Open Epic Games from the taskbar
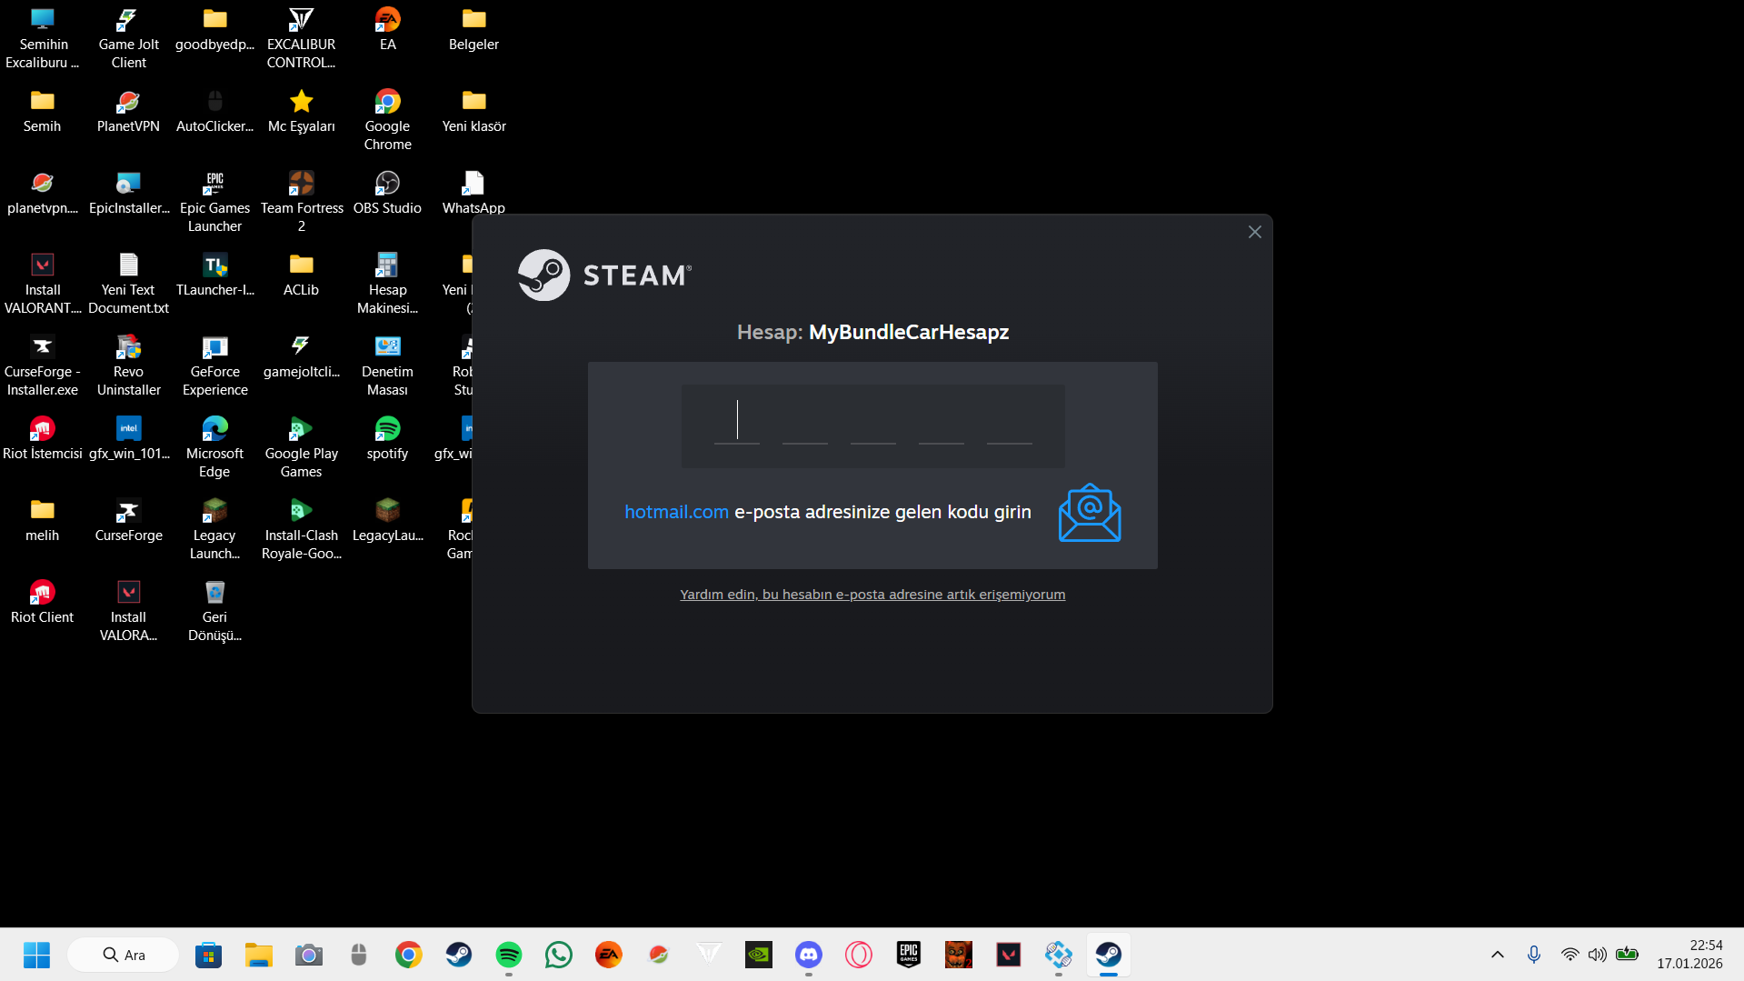1744x981 pixels. pyautogui.click(x=909, y=955)
